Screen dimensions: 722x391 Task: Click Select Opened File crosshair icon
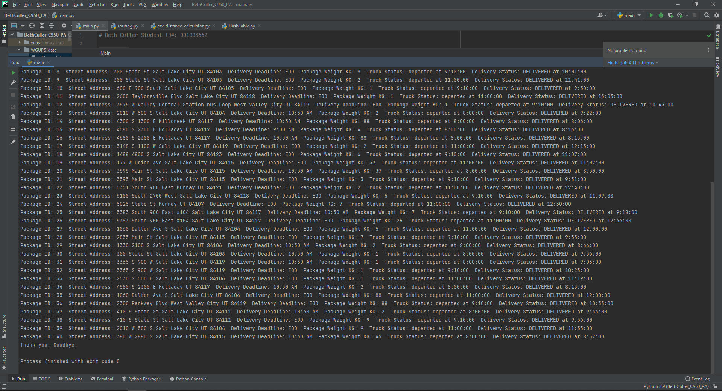coord(32,26)
